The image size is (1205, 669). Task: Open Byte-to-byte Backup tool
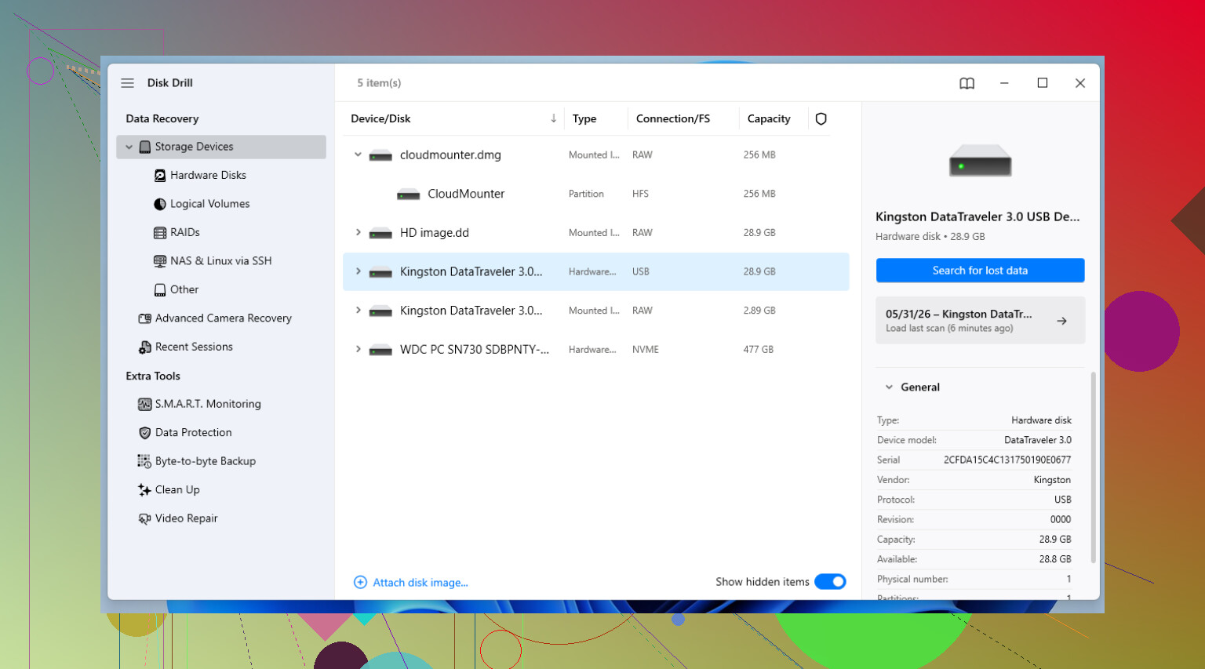click(206, 461)
